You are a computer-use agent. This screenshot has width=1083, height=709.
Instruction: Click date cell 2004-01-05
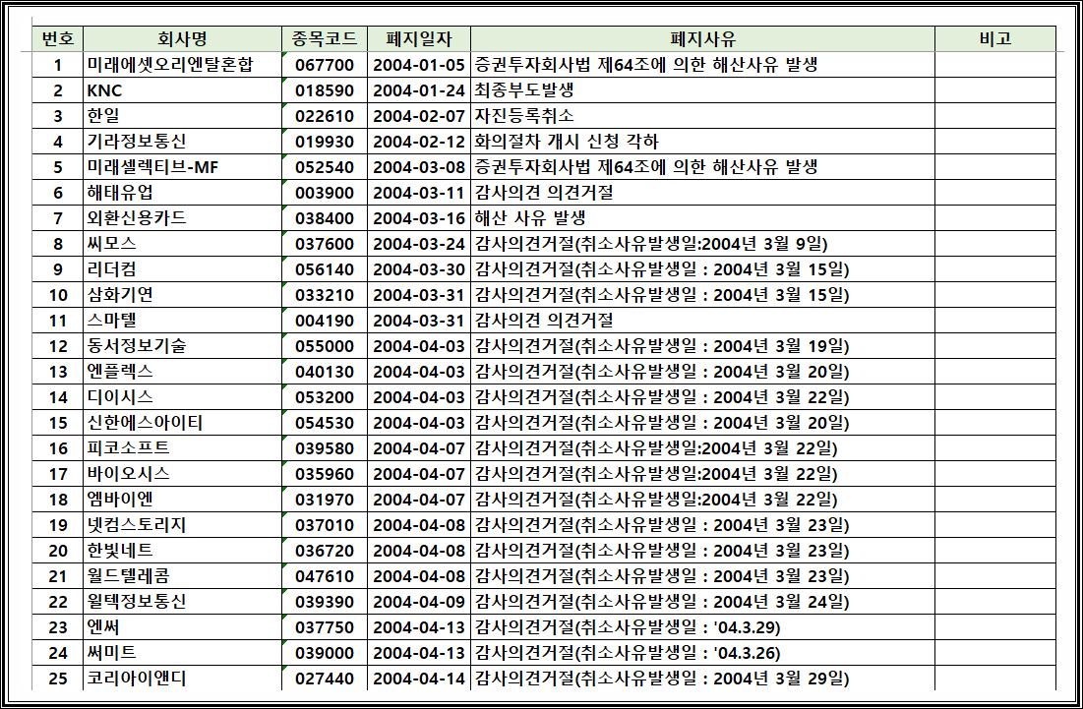(419, 65)
